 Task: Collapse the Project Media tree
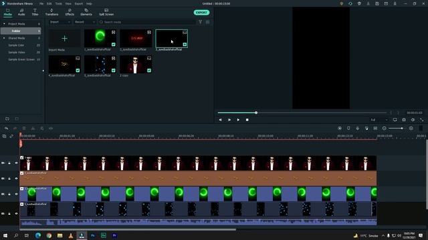pyautogui.click(x=4, y=24)
